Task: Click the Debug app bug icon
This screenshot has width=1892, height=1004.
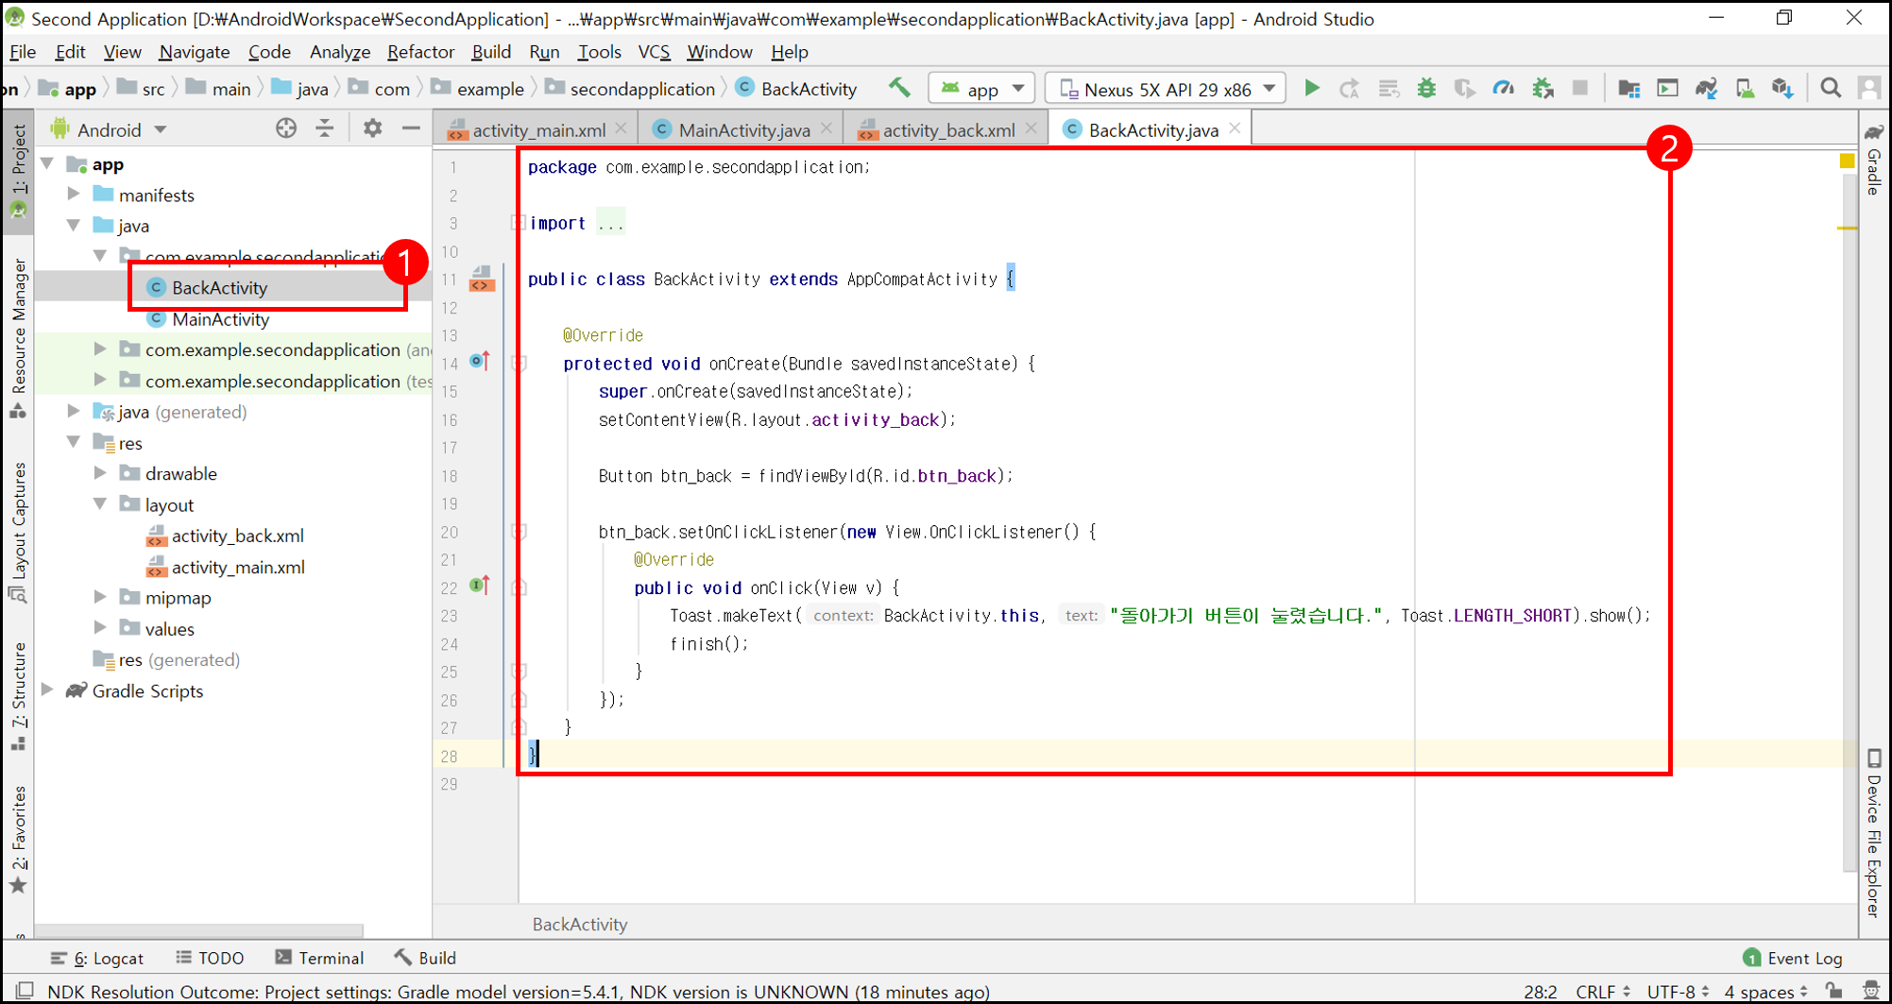Action: coord(1426,88)
